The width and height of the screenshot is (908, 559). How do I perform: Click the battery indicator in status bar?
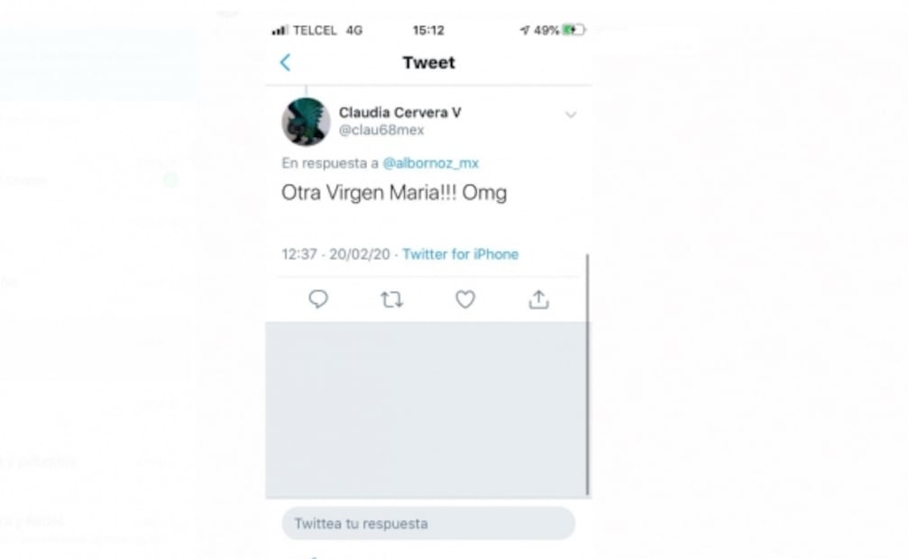coord(573,30)
